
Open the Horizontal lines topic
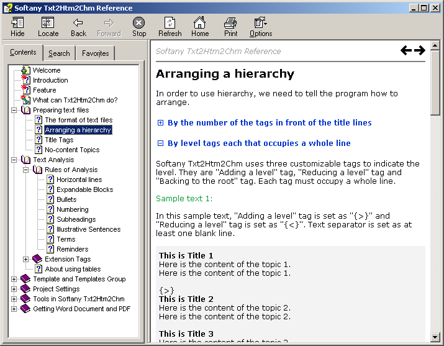79,180
